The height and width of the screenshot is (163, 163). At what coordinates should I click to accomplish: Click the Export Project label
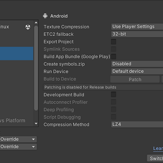pos(59,42)
